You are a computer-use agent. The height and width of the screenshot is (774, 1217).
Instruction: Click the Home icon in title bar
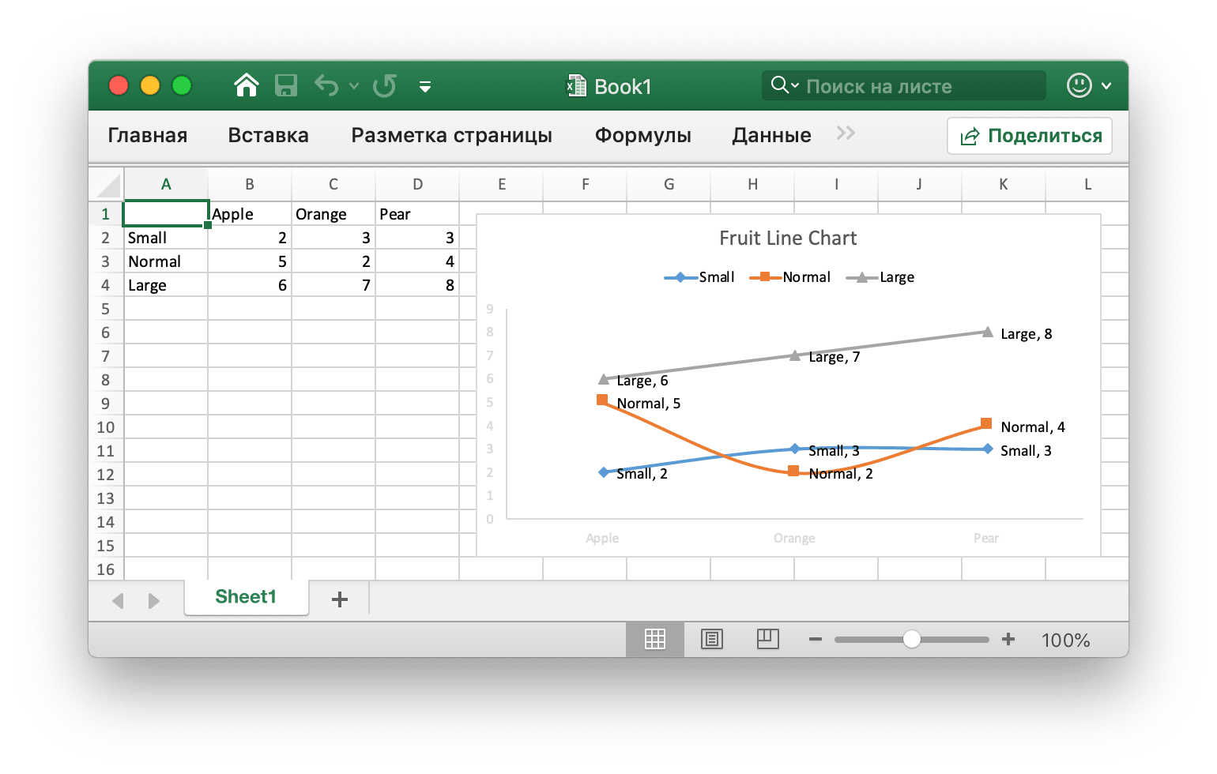click(247, 85)
